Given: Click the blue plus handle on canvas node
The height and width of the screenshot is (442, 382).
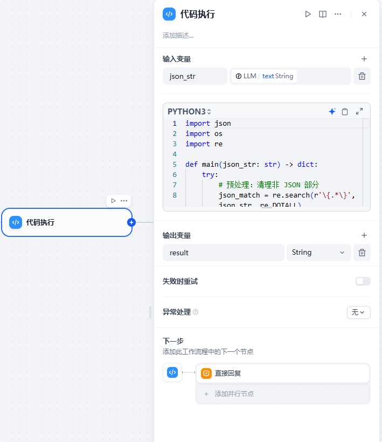Looking at the screenshot, I should coord(131,222).
